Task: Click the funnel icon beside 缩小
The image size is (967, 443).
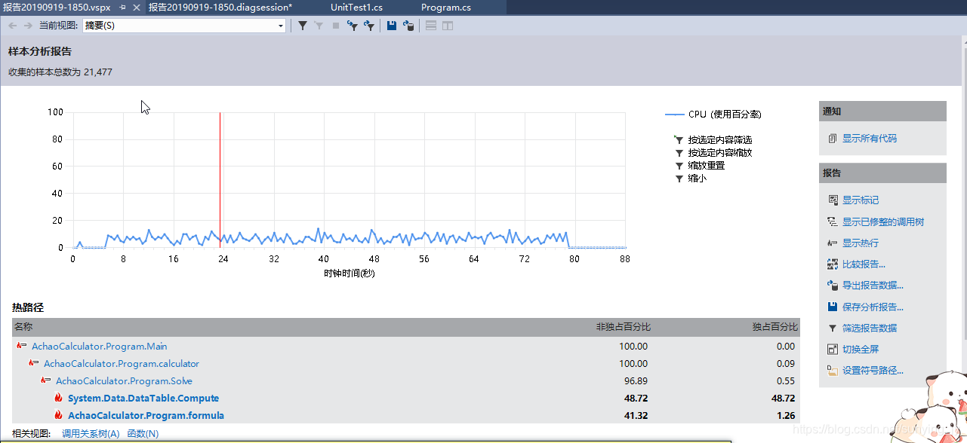Action: pyautogui.click(x=679, y=179)
